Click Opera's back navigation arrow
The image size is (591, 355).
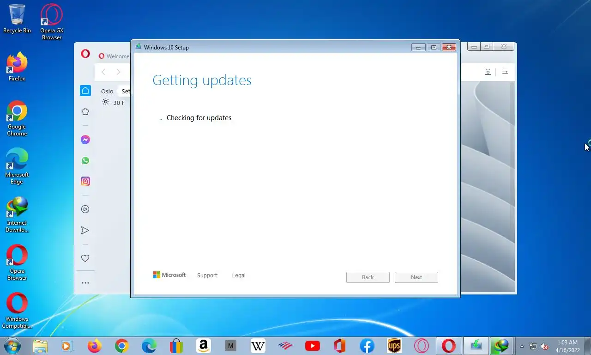click(103, 72)
